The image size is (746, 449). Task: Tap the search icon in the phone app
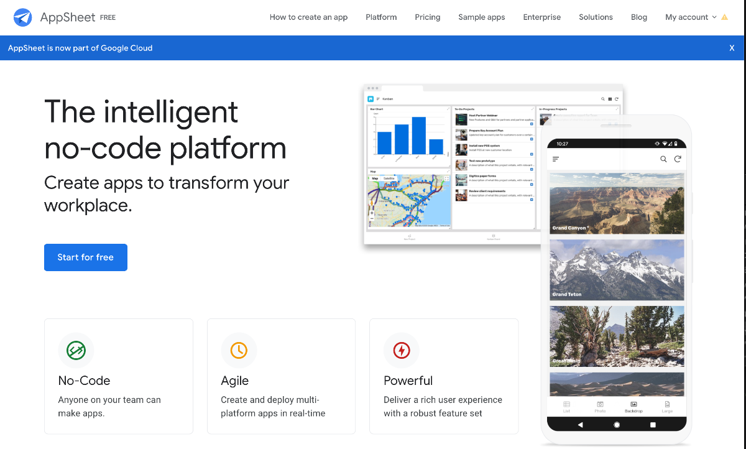[x=663, y=159]
